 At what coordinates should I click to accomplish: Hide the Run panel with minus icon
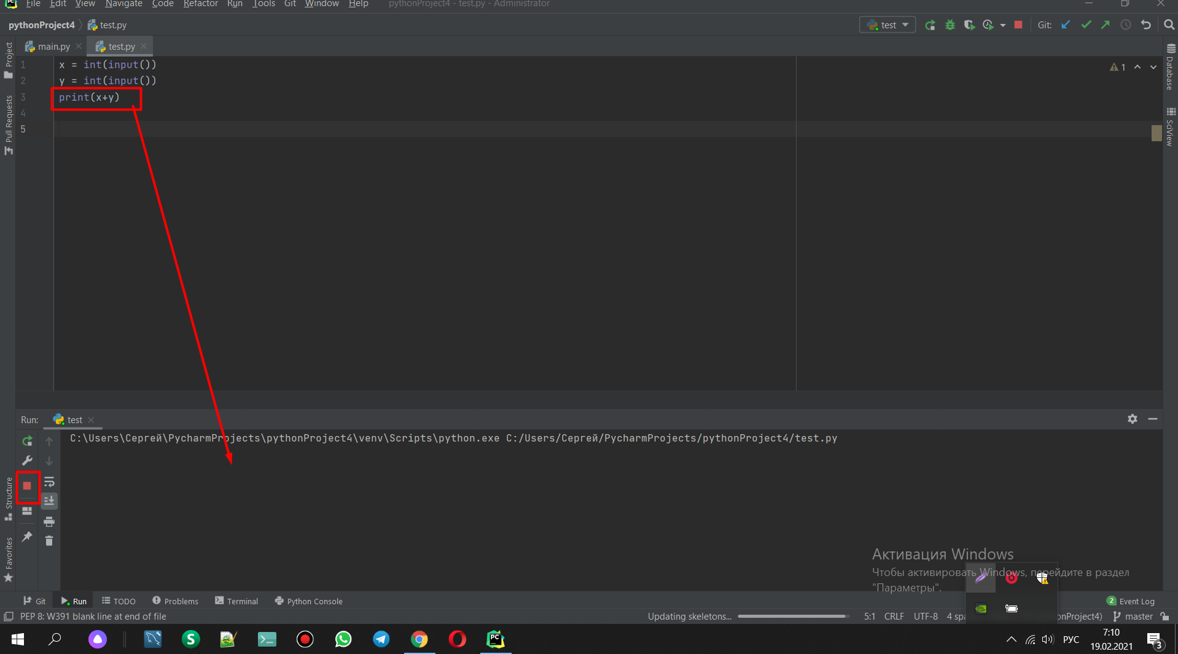click(x=1153, y=419)
